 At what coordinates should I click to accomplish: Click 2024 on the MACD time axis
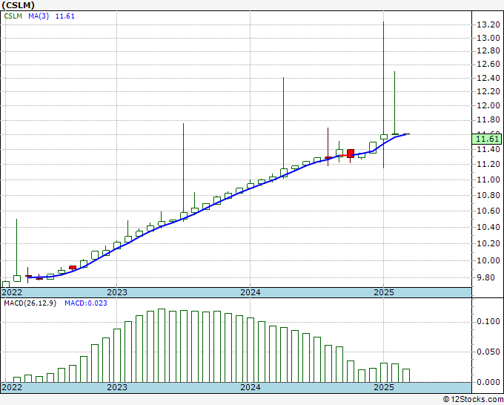click(x=251, y=387)
